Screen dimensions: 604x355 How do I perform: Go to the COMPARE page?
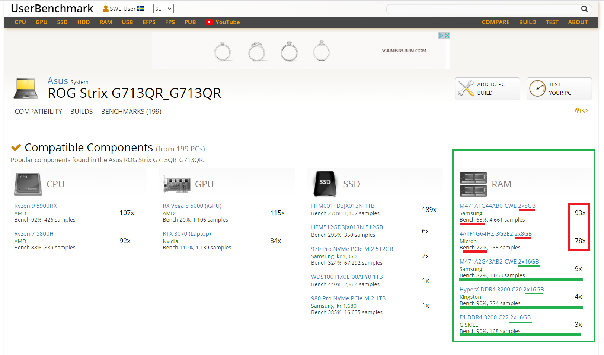pyautogui.click(x=496, y=22)
